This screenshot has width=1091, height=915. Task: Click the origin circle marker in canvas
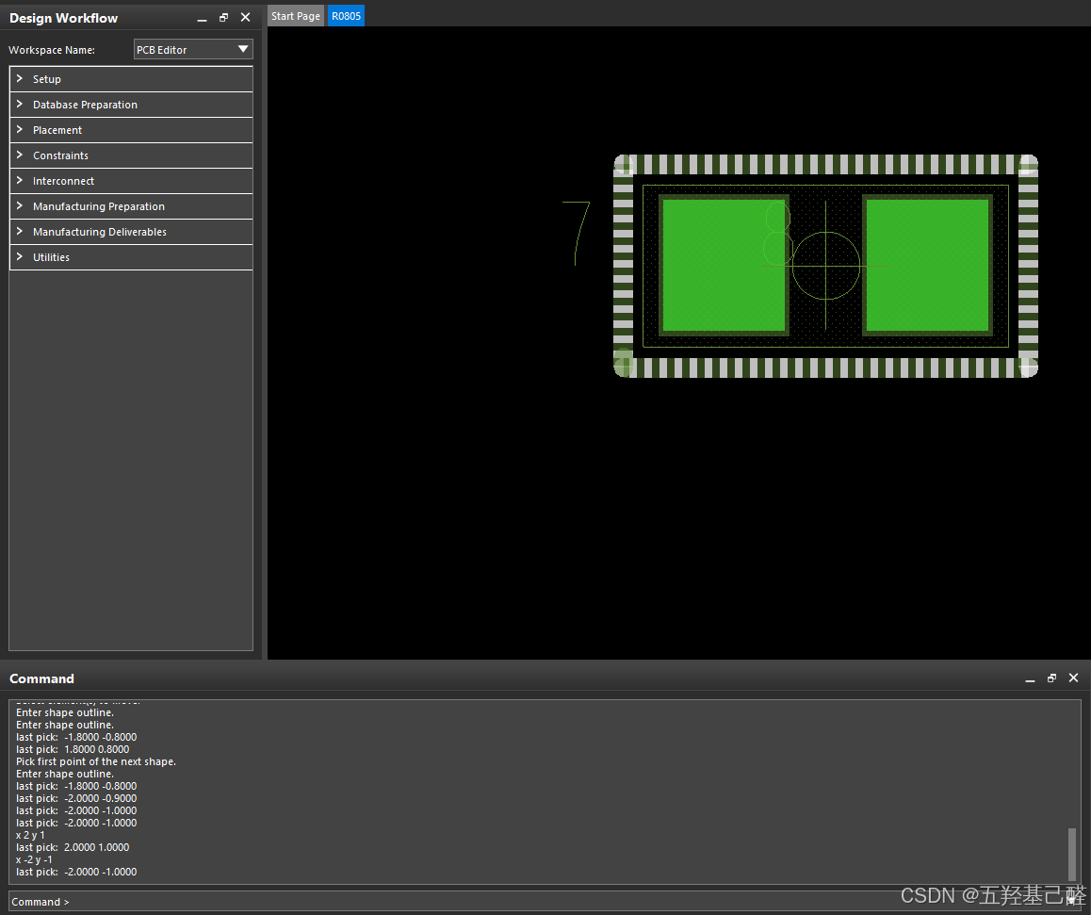(x=826, y=266)
